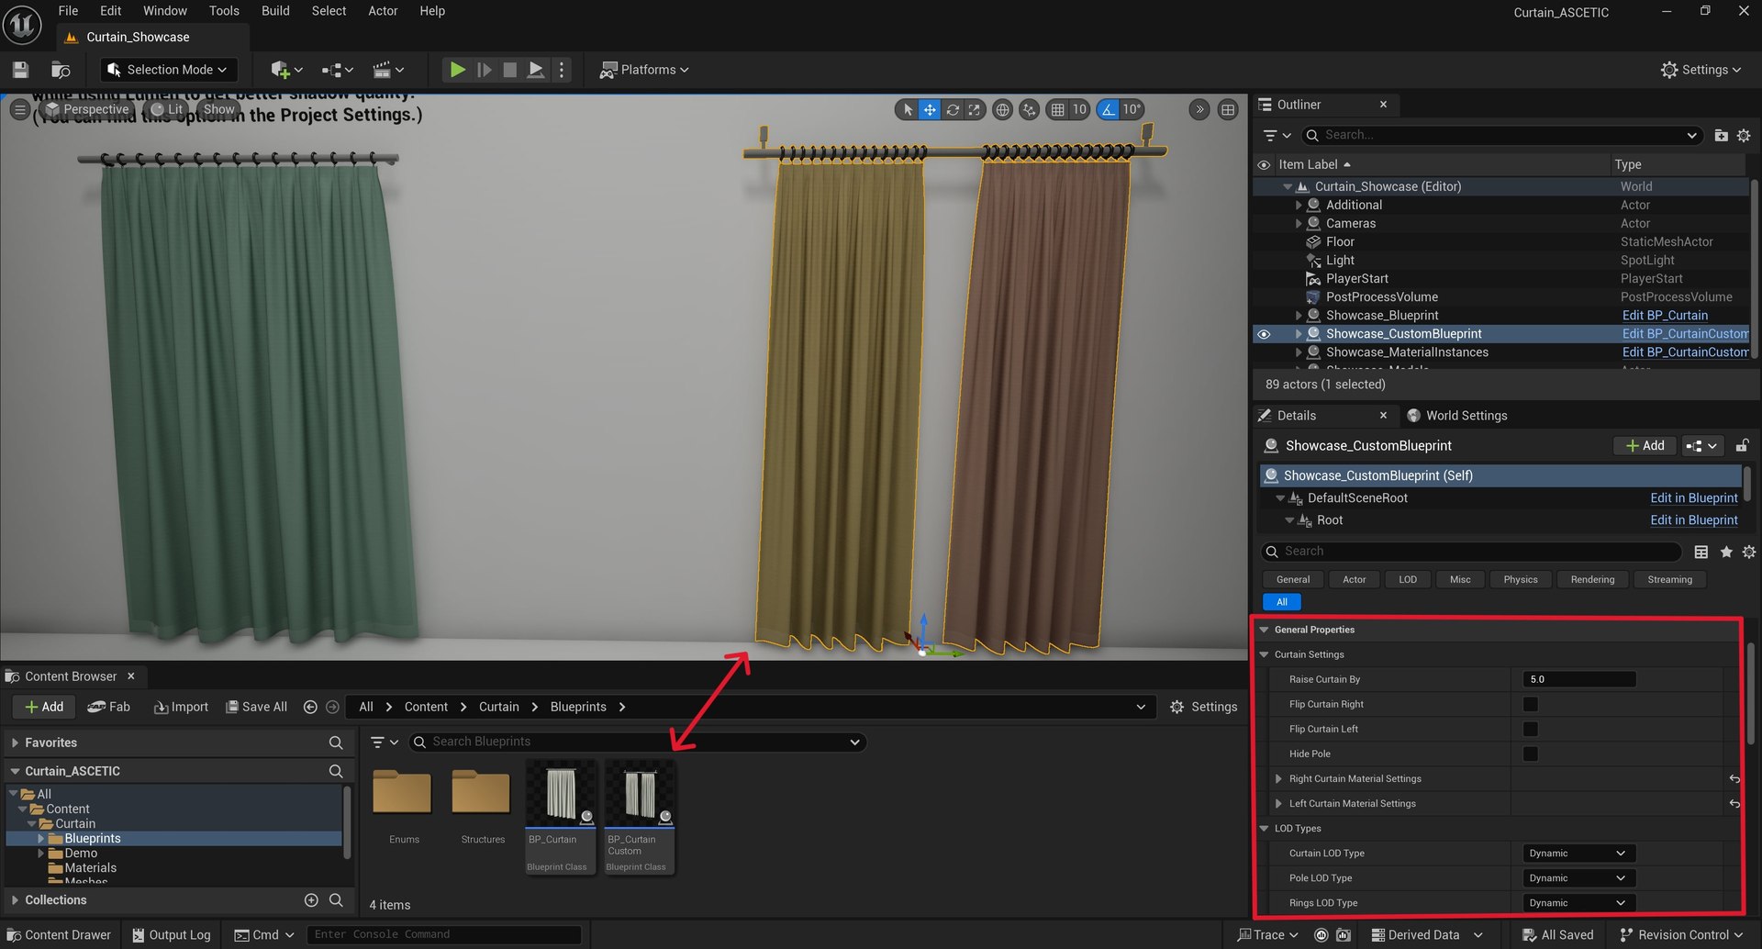The width and height of the screenshot is (1762, 949).
Task: Click Edit in Blueprint for DefaultSceneRoot
Action: click(x=1693, y=498)
